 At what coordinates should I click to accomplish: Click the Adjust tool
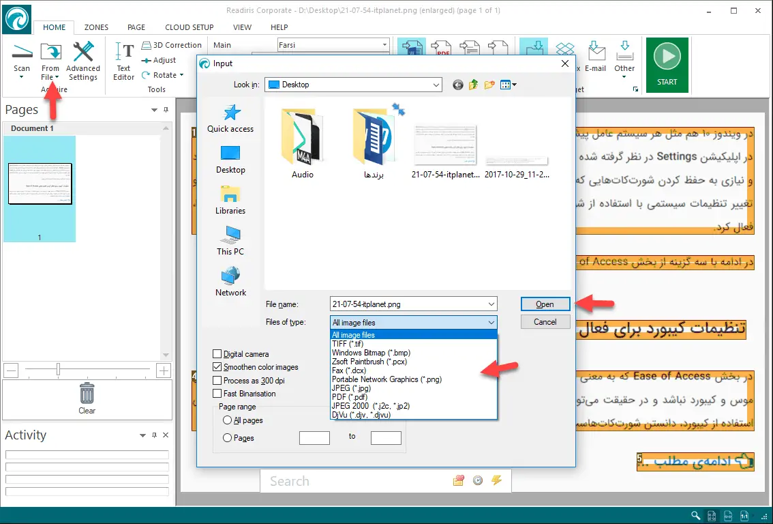[x=159, y=60]
